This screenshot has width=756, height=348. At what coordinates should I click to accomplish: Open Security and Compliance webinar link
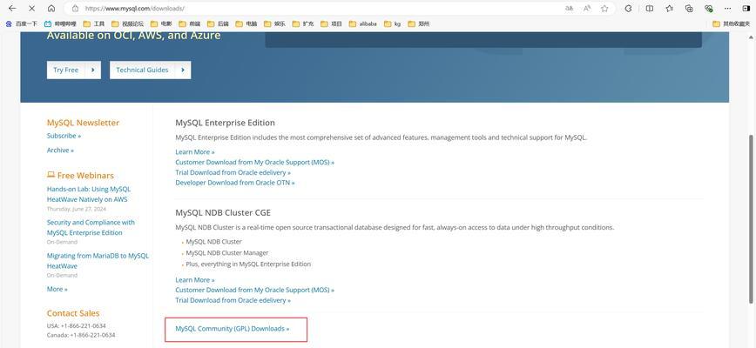tap(91, 227)
